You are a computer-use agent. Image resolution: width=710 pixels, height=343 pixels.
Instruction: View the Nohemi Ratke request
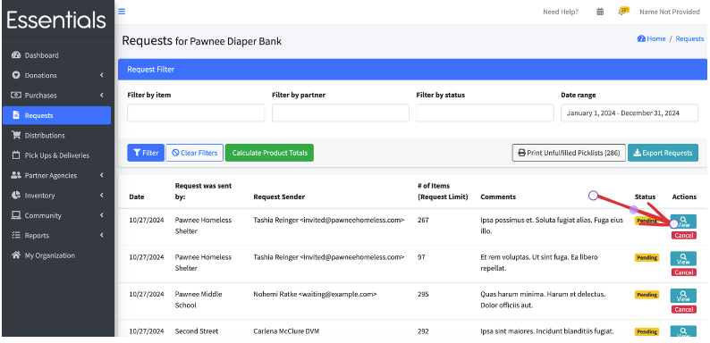click(683, 296)
